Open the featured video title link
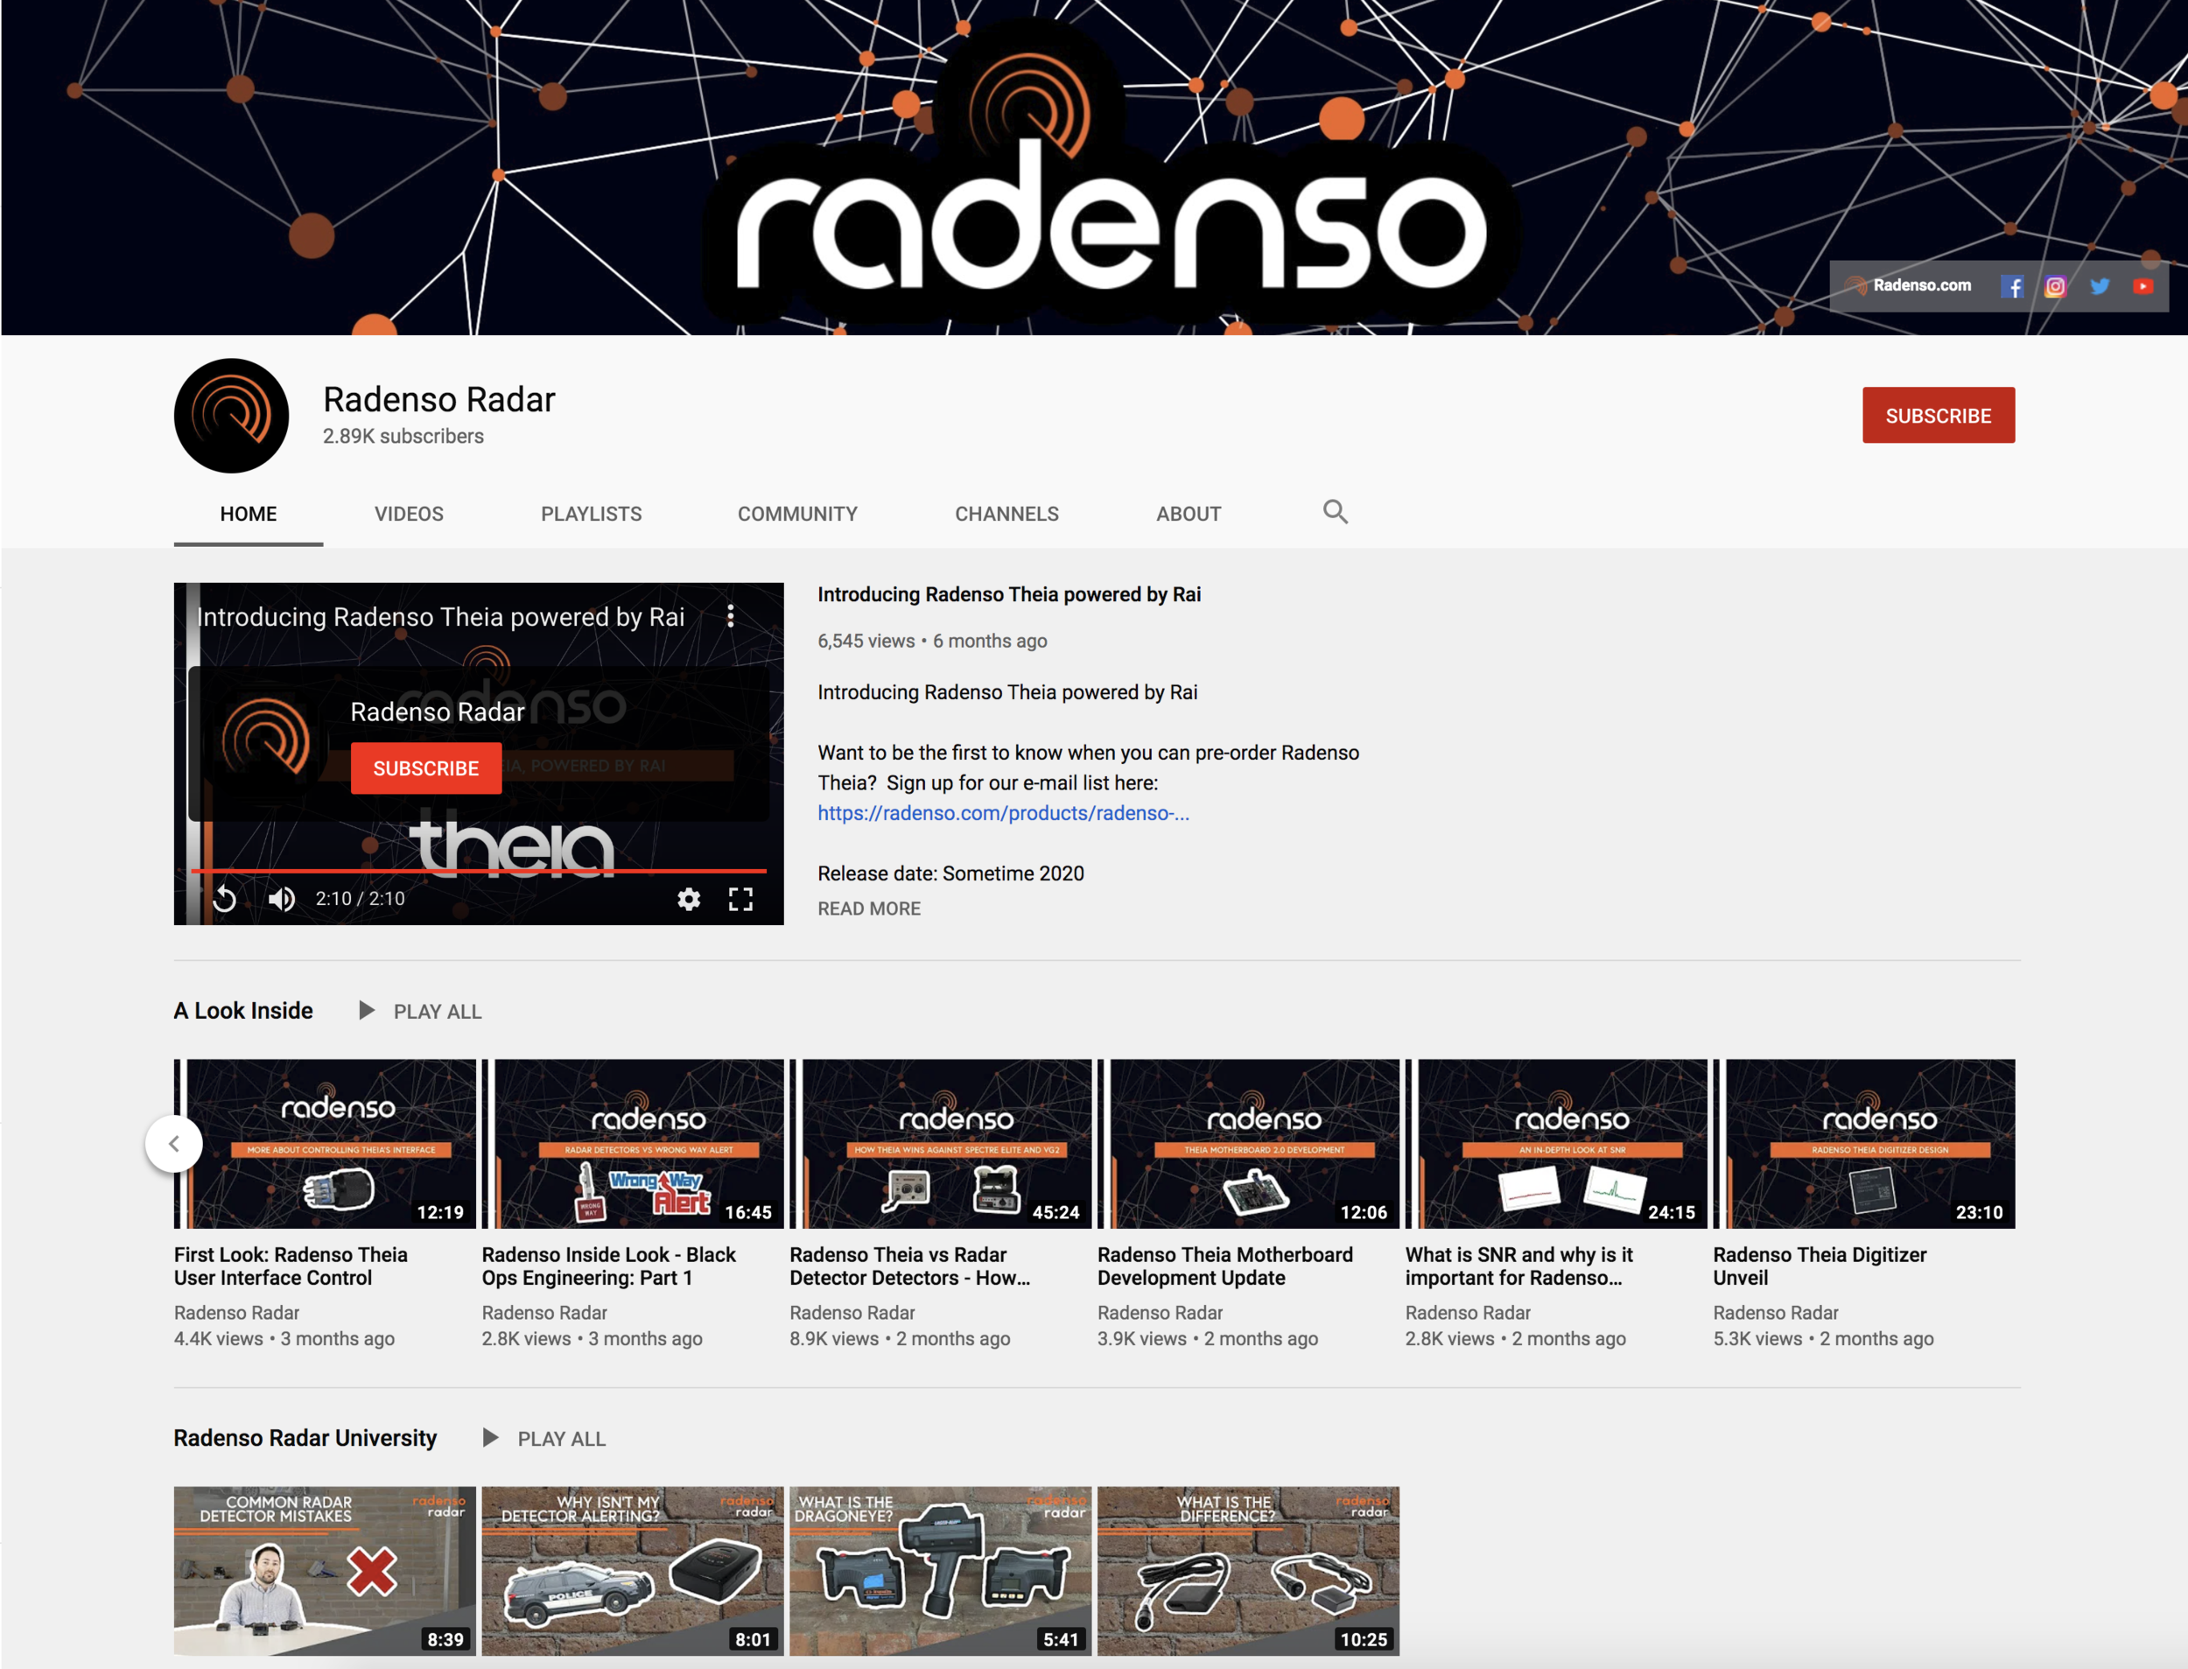 click(x=1008, y=594)
